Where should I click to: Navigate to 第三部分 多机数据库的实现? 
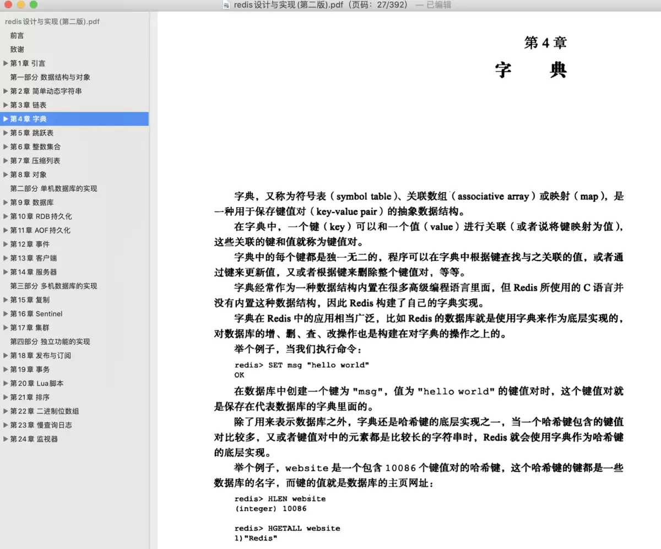coord(53,286)
